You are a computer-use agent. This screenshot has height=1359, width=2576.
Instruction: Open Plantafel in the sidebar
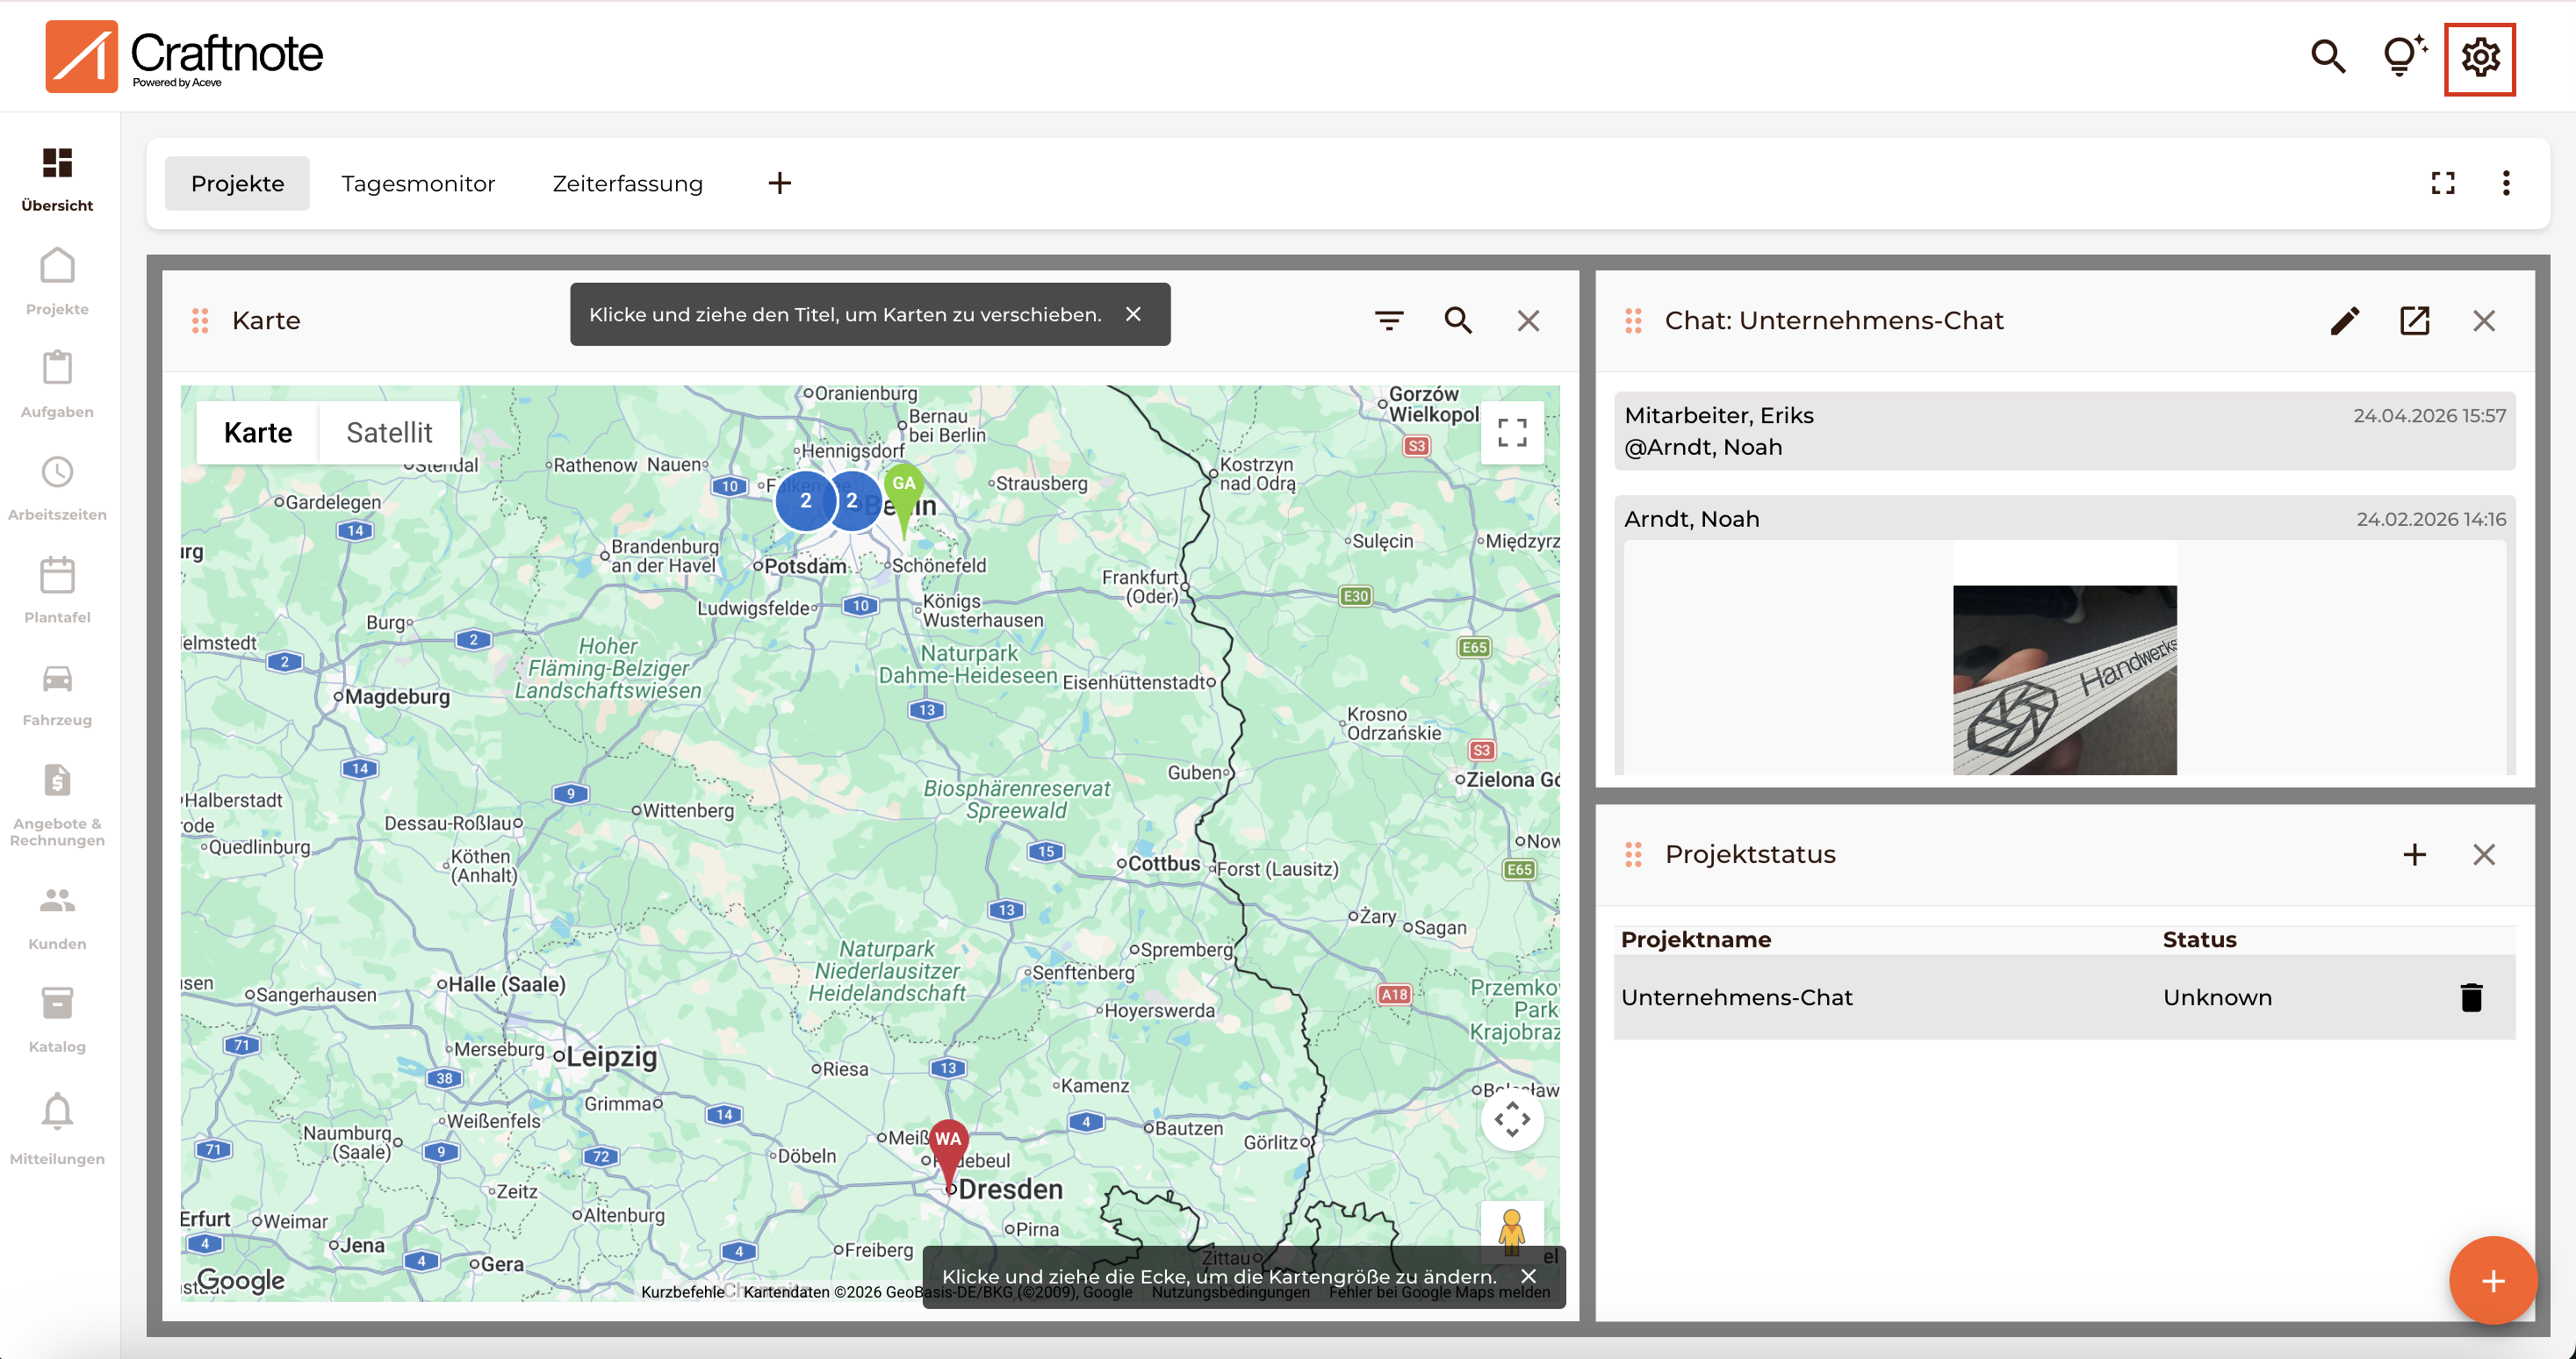tap(57, 592)
